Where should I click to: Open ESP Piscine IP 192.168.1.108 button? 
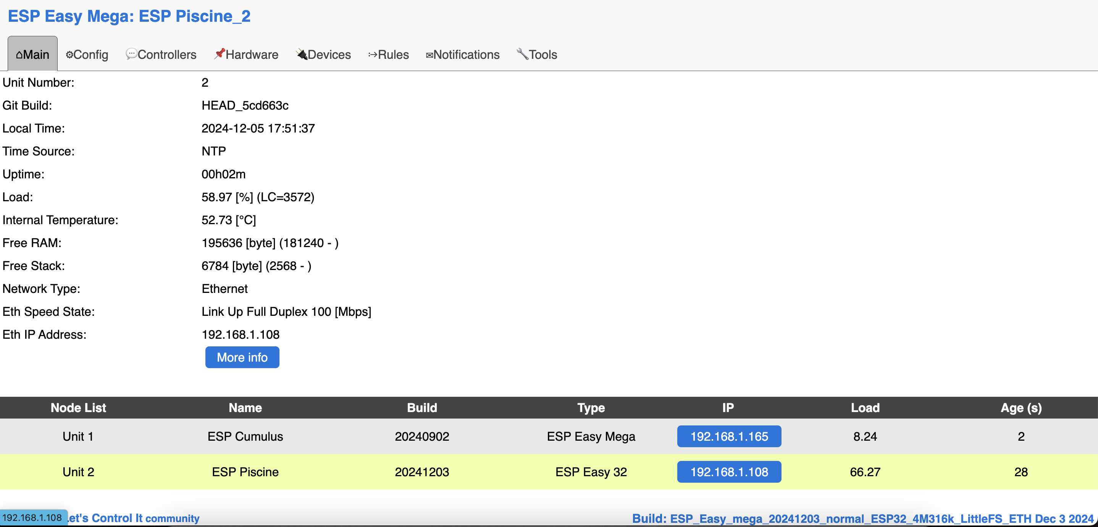729,472
